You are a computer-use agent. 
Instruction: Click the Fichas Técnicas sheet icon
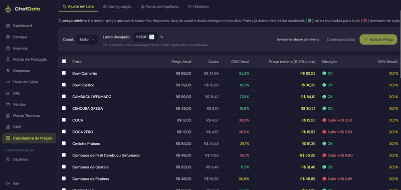pyautogui.click(x=8, y=116)
